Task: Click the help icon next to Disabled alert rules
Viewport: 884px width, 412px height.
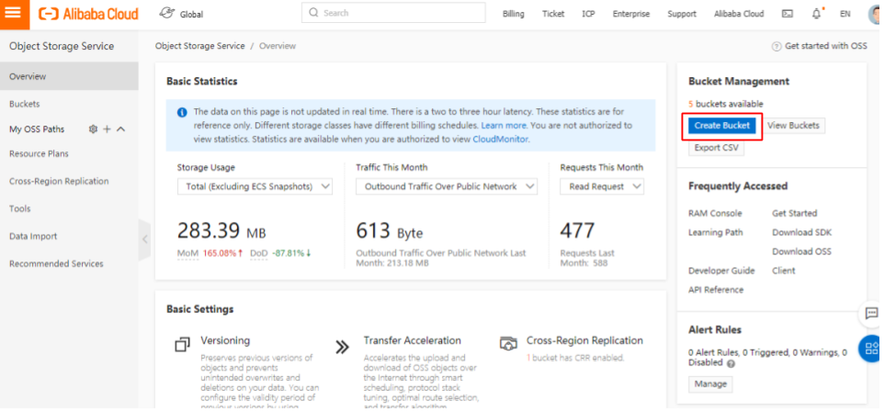Action: click(x=731, y=363)
